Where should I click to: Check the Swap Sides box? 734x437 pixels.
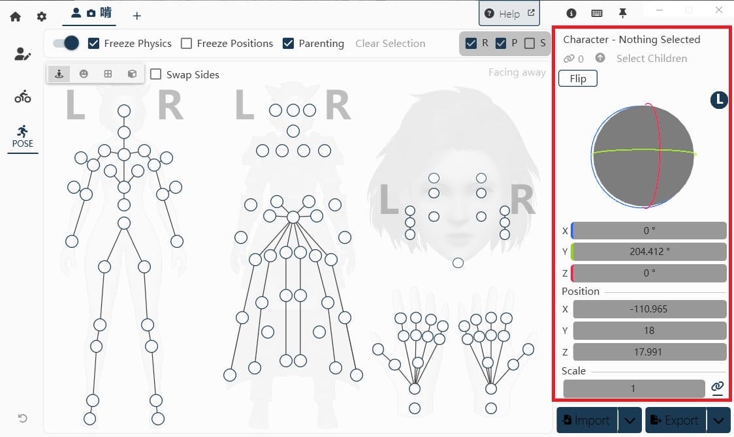(156, 74)
